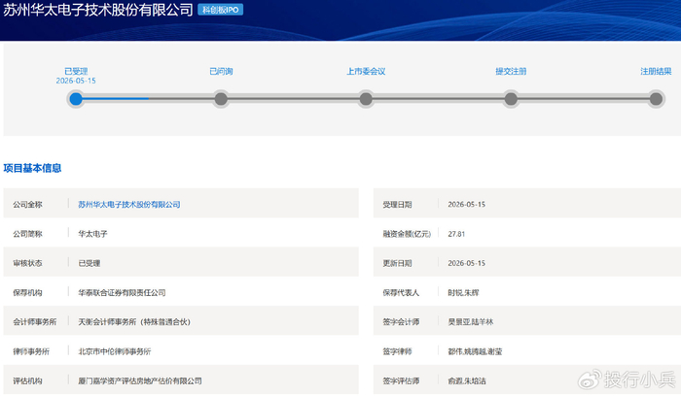Click the 更新日期 field label

coord(397,263)
